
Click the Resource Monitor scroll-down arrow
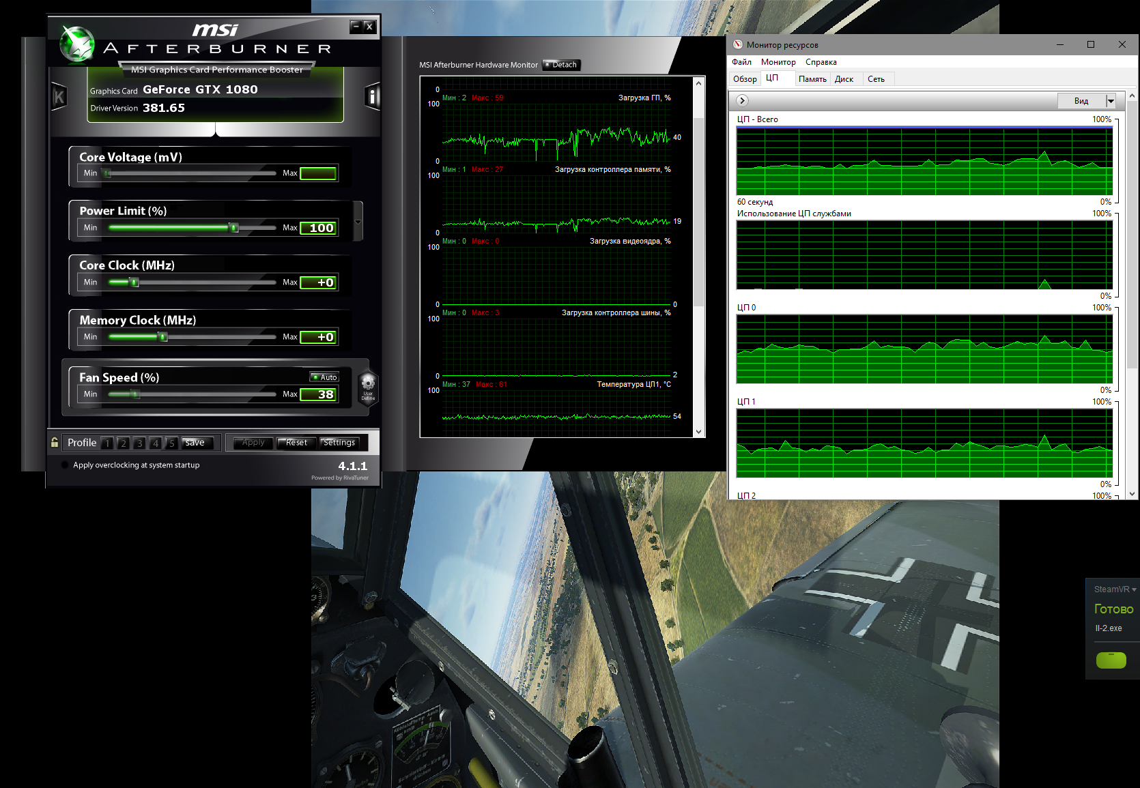tap(1132, 493)
